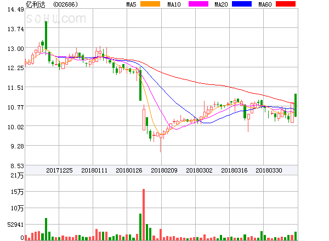Click the large green candle dropping to 11
The image size is (329, 241).
(x=140, y=85)
